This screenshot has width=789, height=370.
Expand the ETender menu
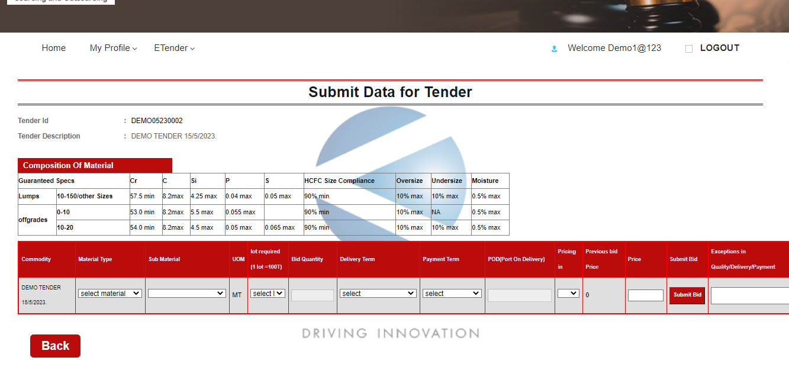tap(174, 48)
